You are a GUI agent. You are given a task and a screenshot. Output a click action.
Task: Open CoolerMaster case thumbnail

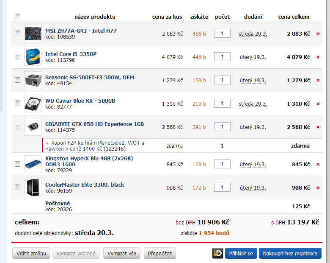click(x=33, y=187)
